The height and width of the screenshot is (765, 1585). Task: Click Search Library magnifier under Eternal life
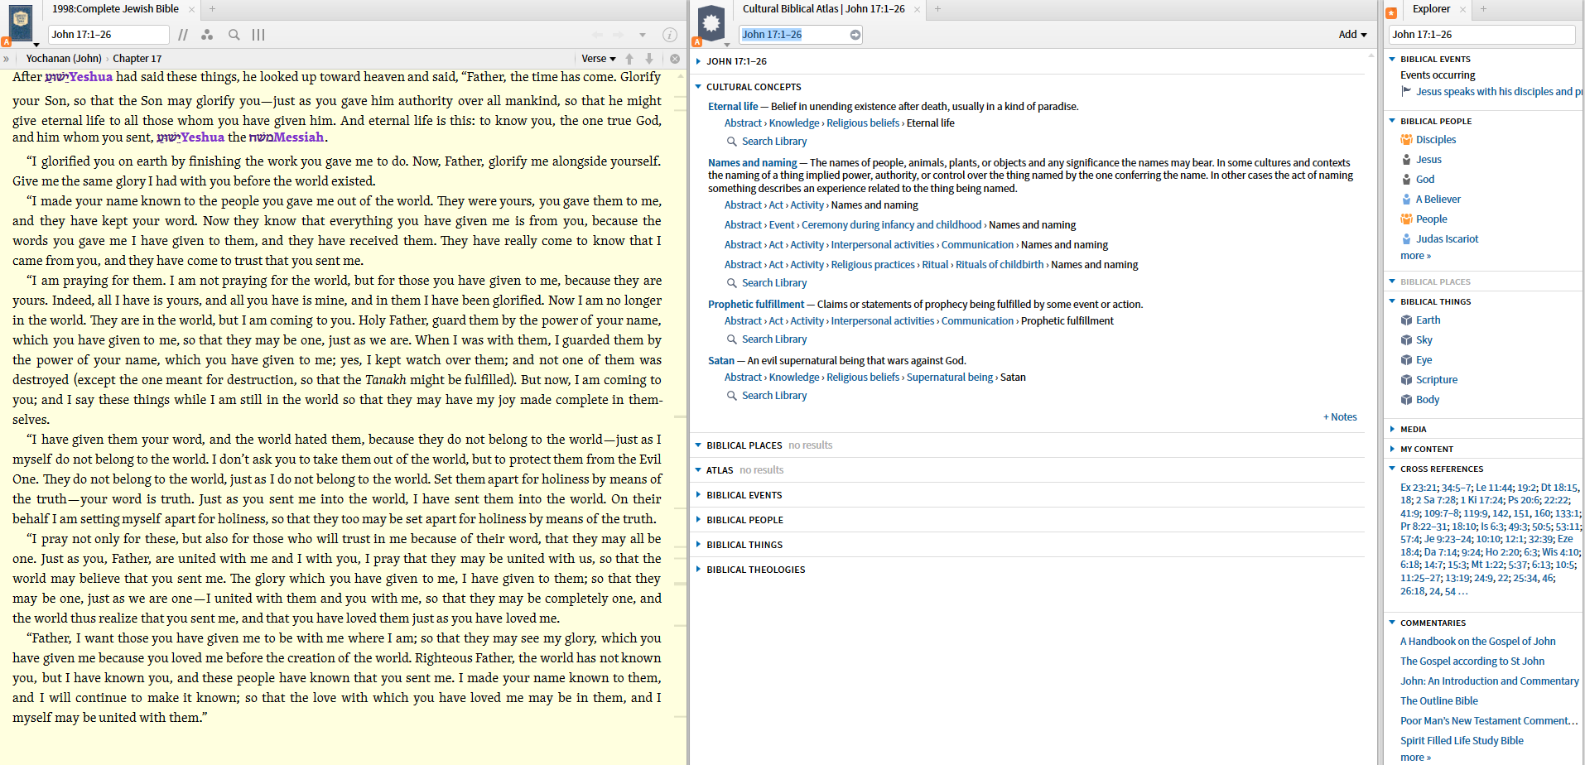pyautogui.click(x=732, y=142)
